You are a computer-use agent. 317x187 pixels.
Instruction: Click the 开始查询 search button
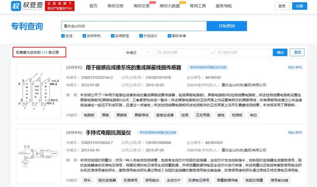click(x=227, y=26)
